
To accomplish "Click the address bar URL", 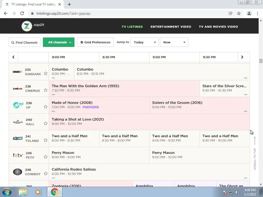I will [63, 13].
